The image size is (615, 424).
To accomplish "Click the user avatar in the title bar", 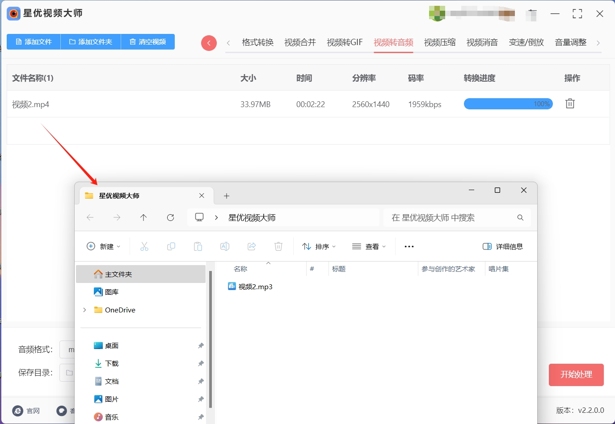I will (437, 13).
